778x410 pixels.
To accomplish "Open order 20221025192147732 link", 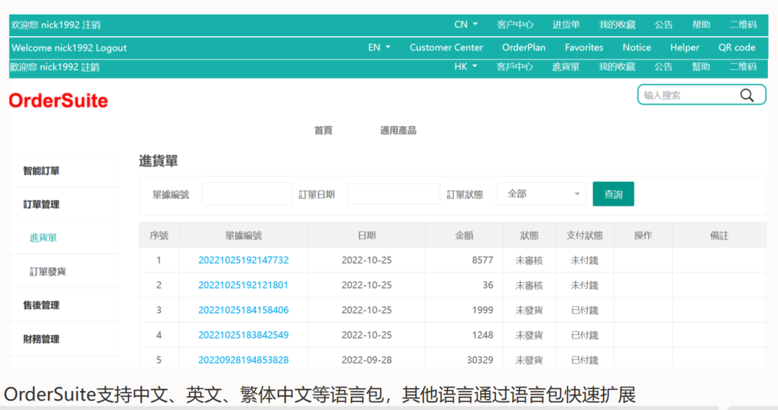I will tap(243, 260).
